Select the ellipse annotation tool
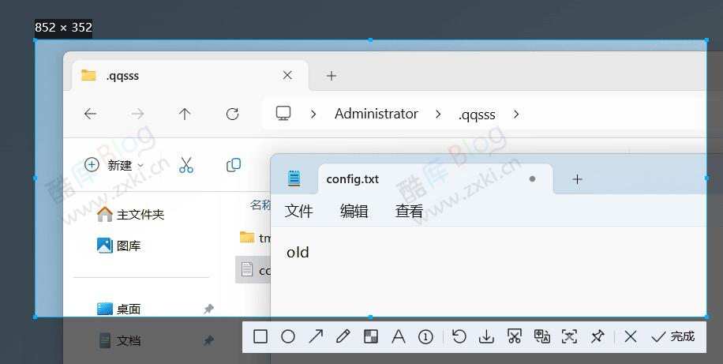 [288, 337]
